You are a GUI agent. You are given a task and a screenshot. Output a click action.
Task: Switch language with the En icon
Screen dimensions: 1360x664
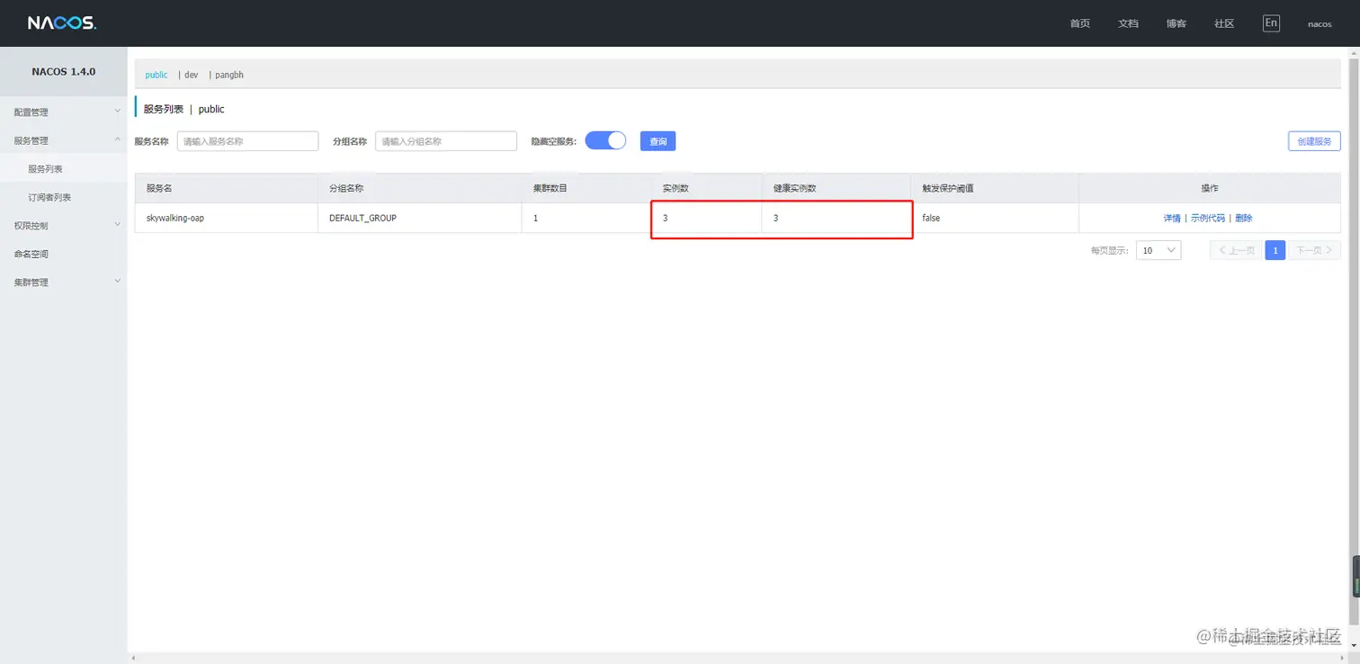click(1271, 23)
